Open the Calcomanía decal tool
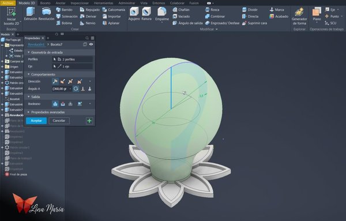Image resolution: width=346 pixels, height=221 pixels. [114, 10]
